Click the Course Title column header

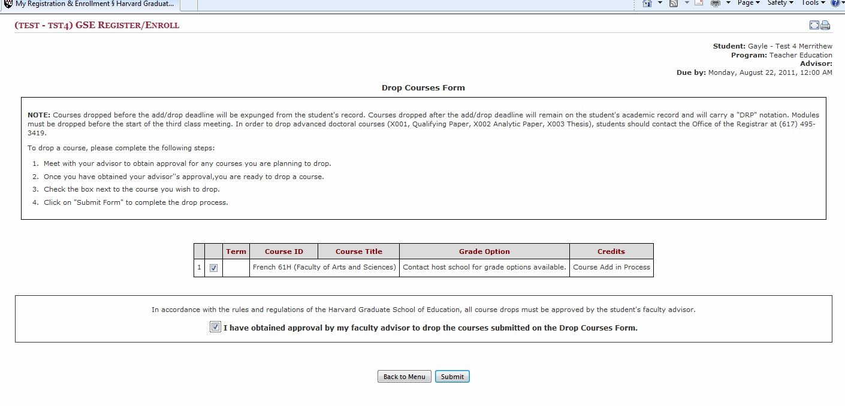click(359, 252)
